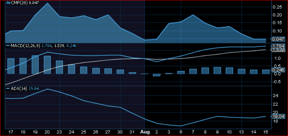This screenshot has height=136, width=288.
Task: Click date 17 on the time axis
Action: pyautogui.click(x=11, y=132)
